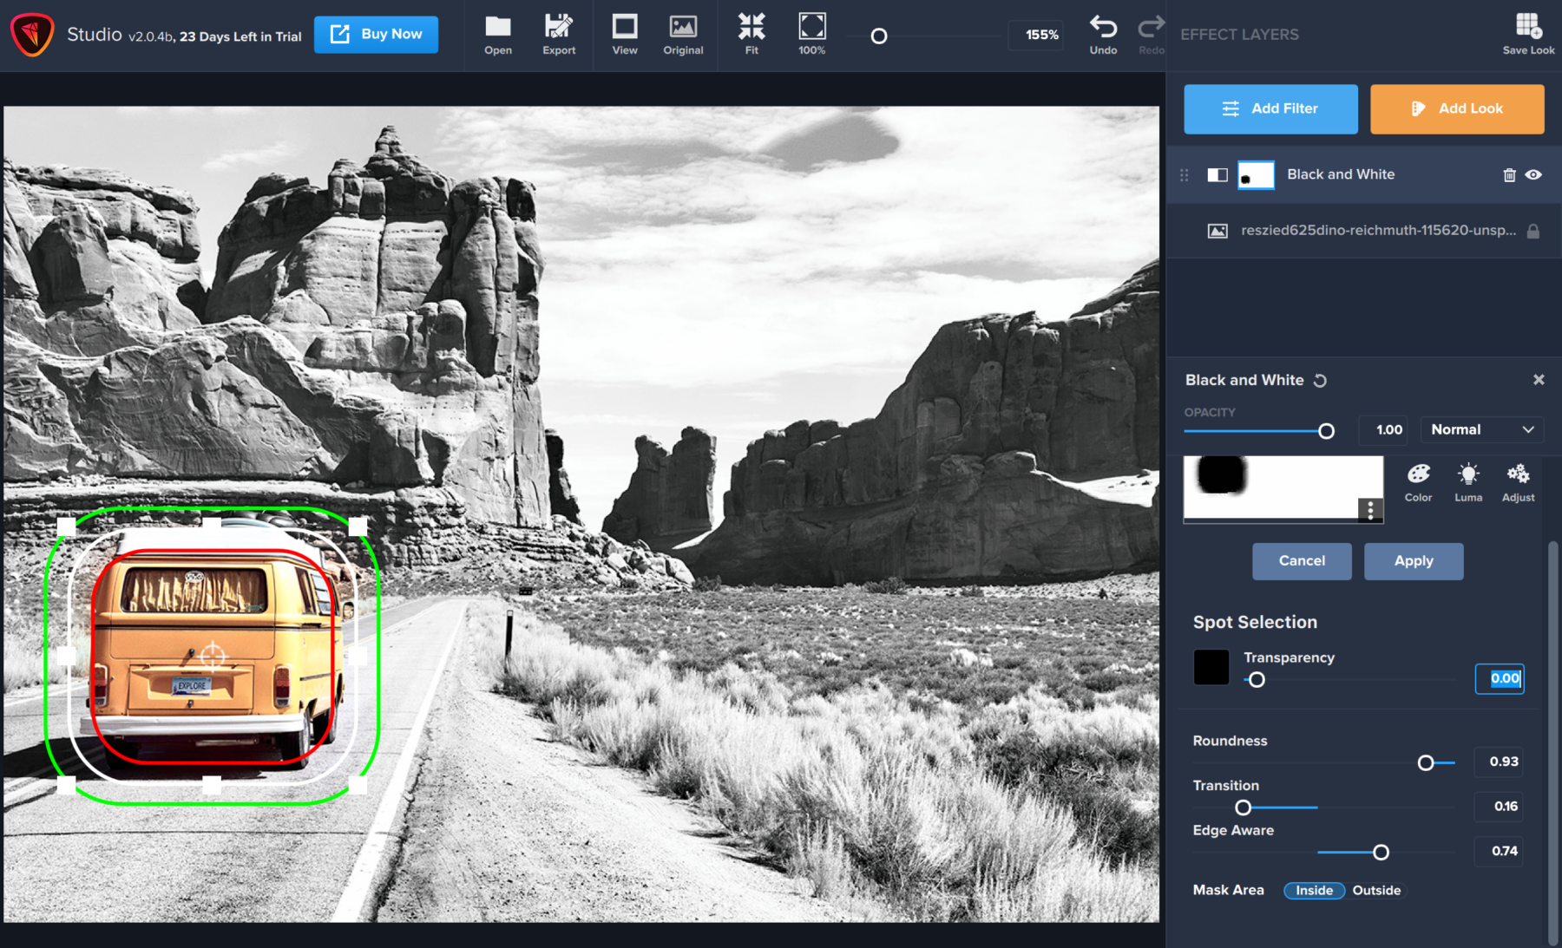Click the Black and White layer mask thumbnail

coord(1256,175)
